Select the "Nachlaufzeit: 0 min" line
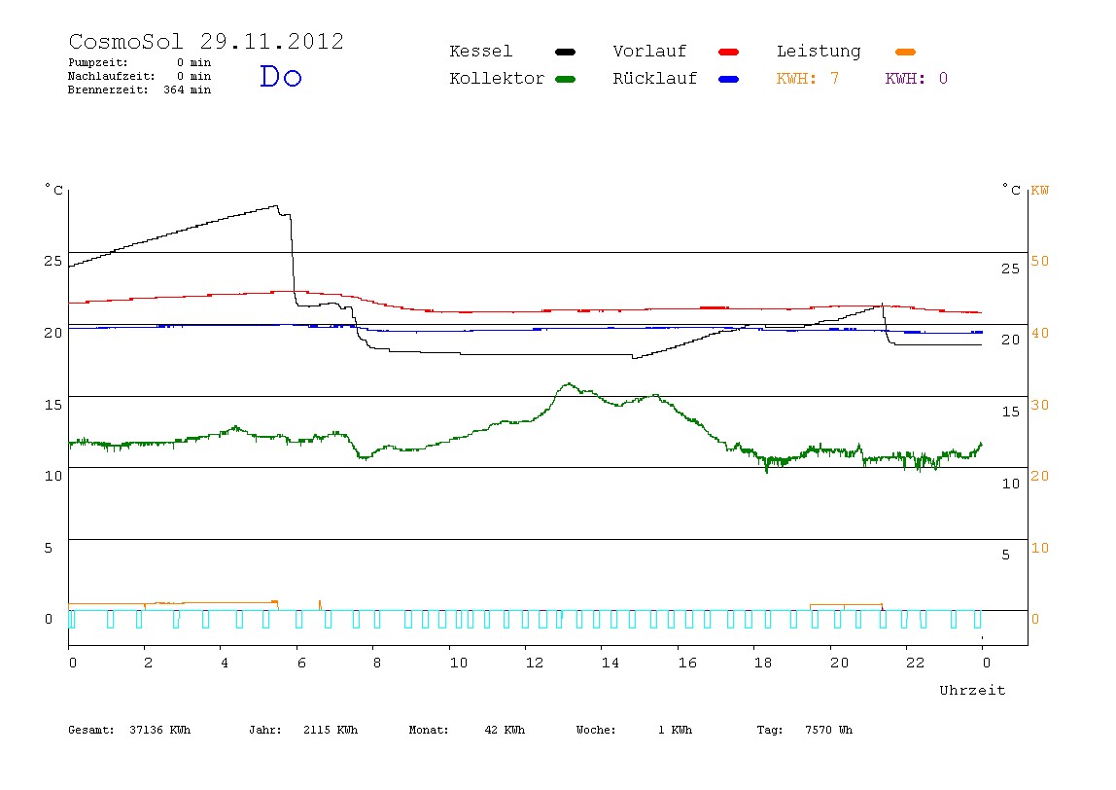This screenshot has width=1116, height=790. click(x=140, y=76)
